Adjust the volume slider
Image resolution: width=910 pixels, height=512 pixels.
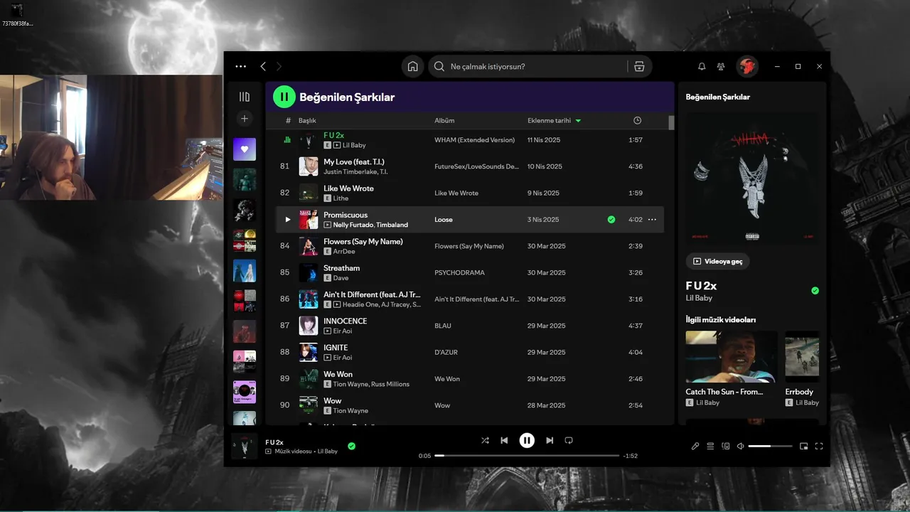click(x=770, y=446)
